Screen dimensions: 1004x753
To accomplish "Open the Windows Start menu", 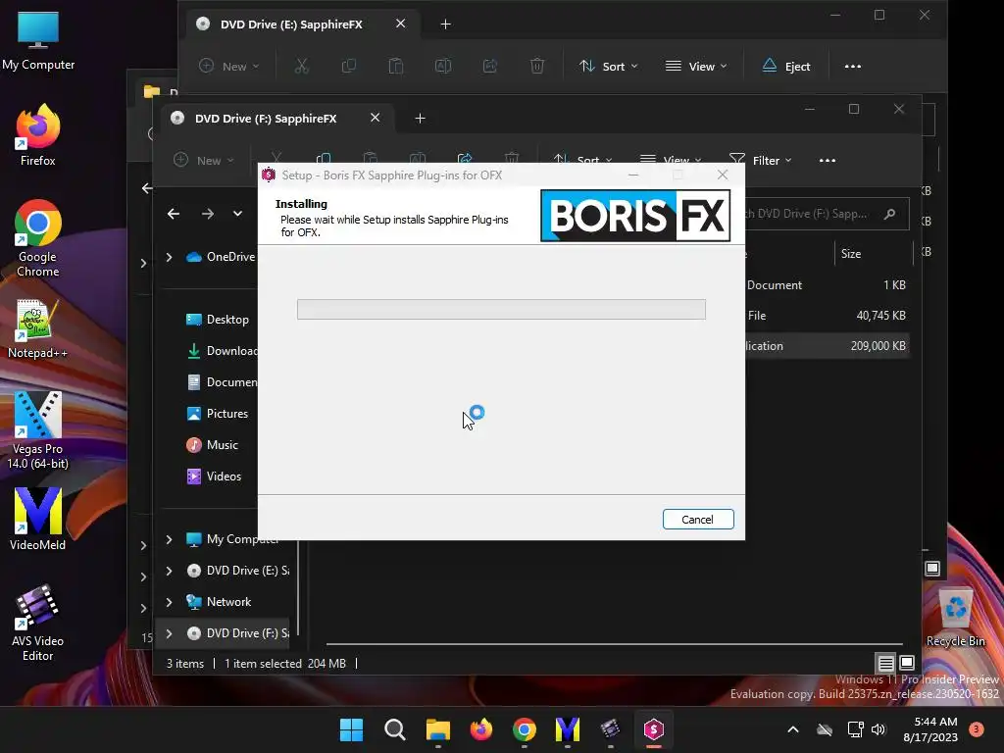I will coord(352,729).
